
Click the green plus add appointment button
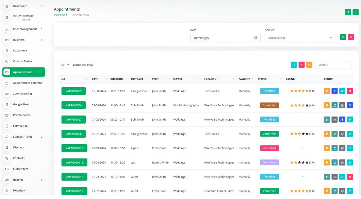pyautogui.click(x=355, y=12)
